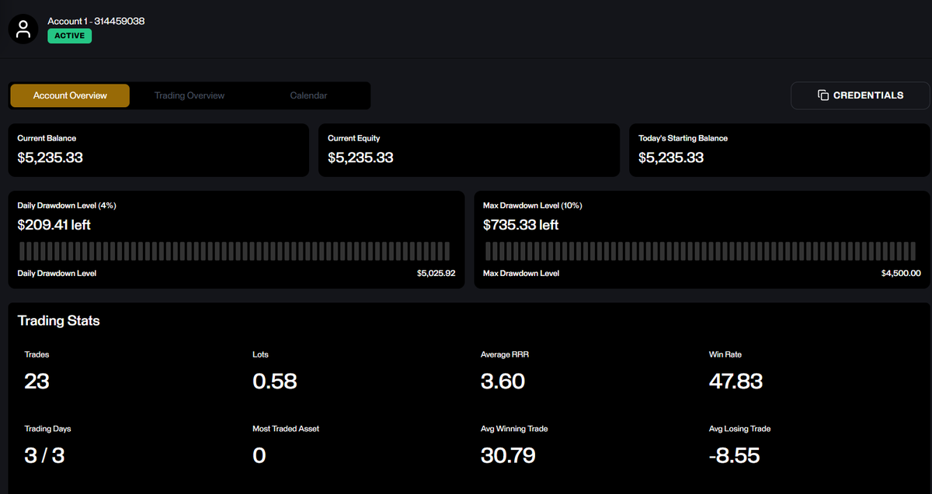The height and width of the screenshot is (494, 932).
Task: Click the Trading Stats heading
Action: point(59,320)
